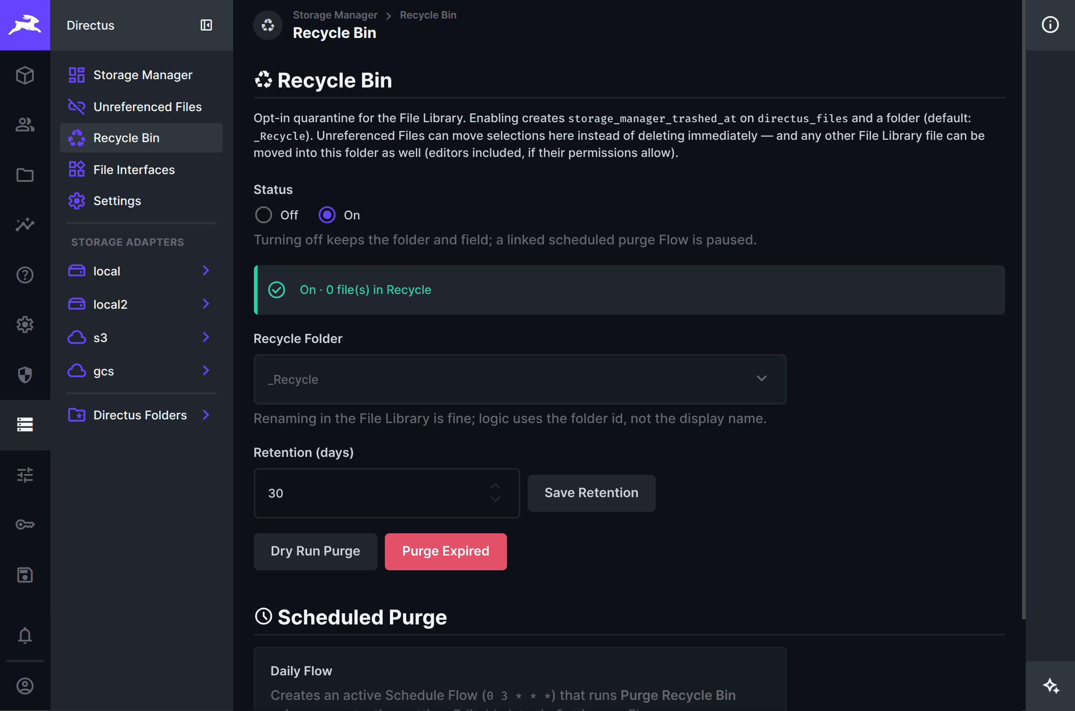Click the Directus Folders starred folder icon
Image resolution: width=1075 pixels, height=711 pixels.
click(77, 415)
